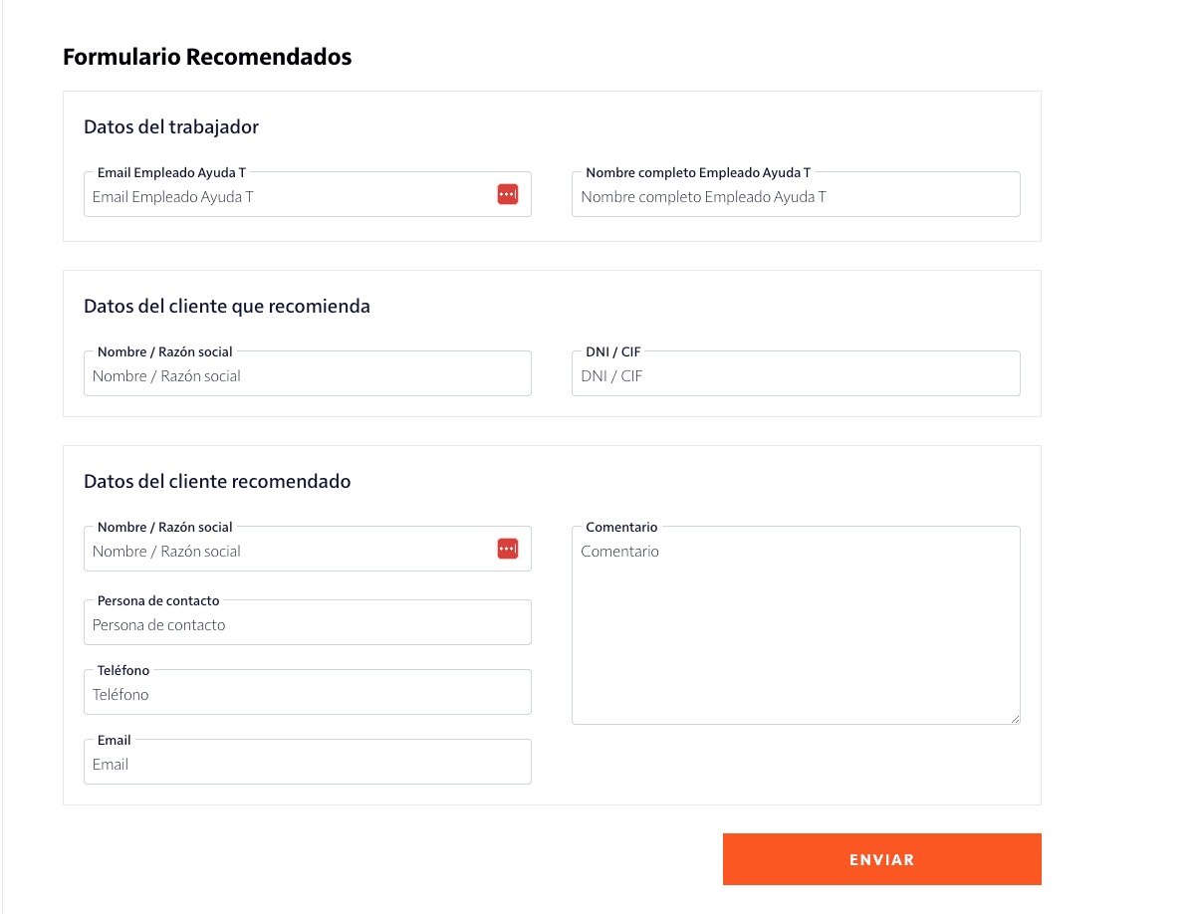Click the Email Empleado Ayuda T field label
The height and width of the screenshot is (914, 1199).
coord(170,172)
